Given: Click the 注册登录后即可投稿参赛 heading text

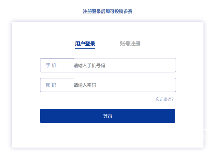Looking at the screenshot, I should click(108, 12).
